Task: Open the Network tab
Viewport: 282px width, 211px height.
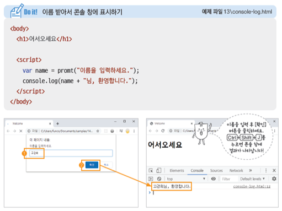Action: tap(236, 171)
